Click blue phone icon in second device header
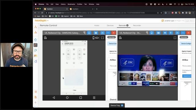196x110 pixels. coord(152,33)
